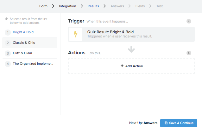Select the Glitz & Glam result
This screenshot has height=132, width=202.
click(30, 53)
